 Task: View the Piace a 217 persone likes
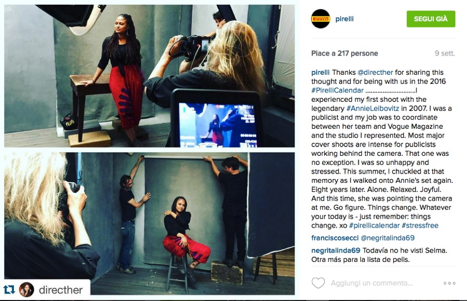(x=344, y=53)
